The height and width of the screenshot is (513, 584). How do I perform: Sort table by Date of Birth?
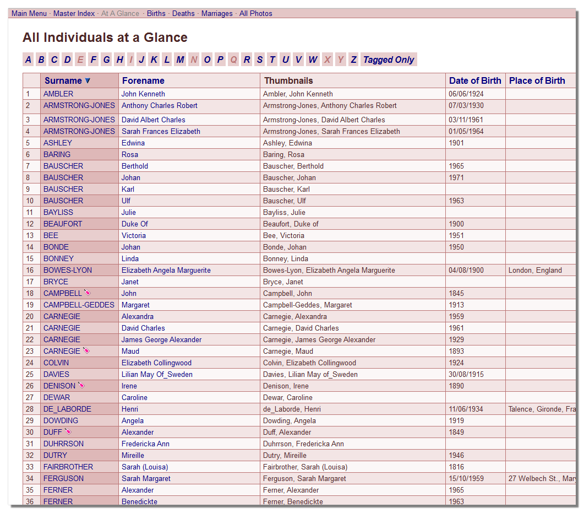coord(475,80)
